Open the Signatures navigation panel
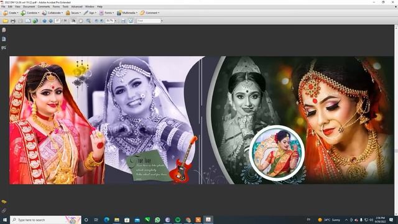398x224 pixels. coord(4,47)
